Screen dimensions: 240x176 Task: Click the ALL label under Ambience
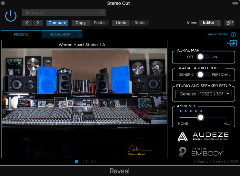[227, 123]
